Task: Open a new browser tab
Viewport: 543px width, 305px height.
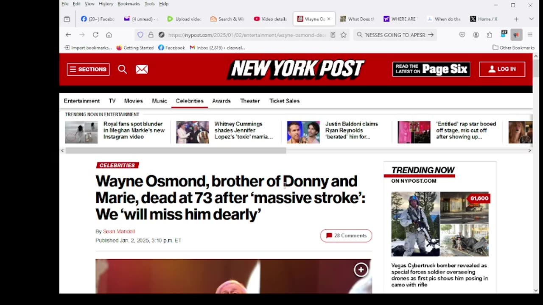Action: click(516, 19)
